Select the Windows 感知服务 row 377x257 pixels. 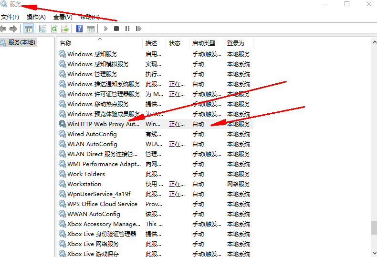pos(156,54)
